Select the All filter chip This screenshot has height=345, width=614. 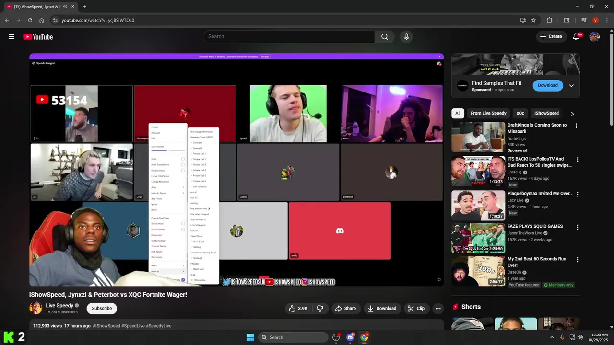[458, 114]
